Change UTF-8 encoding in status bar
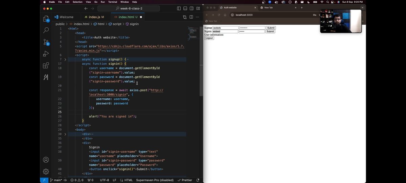 pyautogui.click(x=105, y=180)
